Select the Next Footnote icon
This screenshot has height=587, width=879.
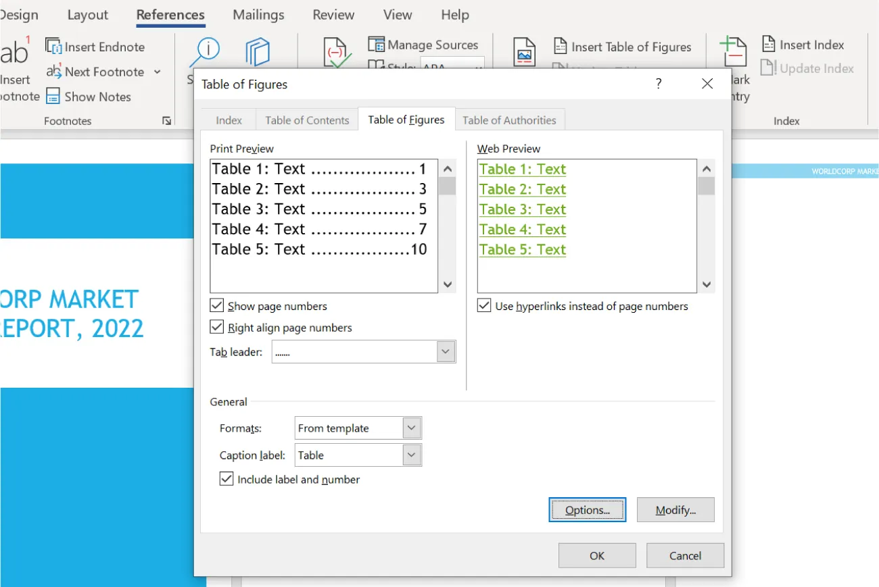click(x=53, y=72)
